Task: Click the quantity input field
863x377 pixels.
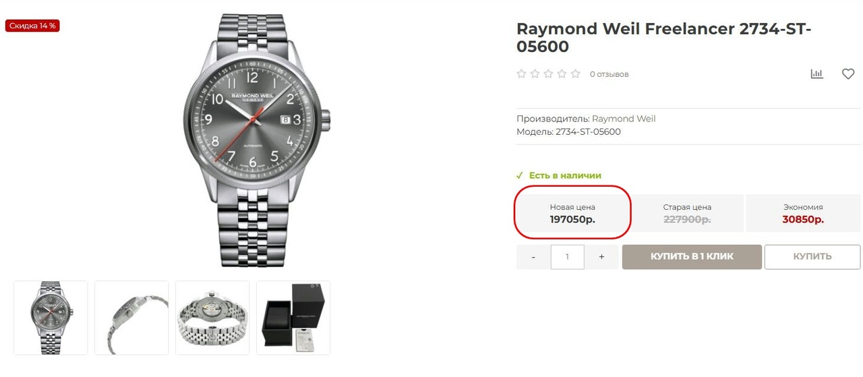Action: (x=567, y=257)
